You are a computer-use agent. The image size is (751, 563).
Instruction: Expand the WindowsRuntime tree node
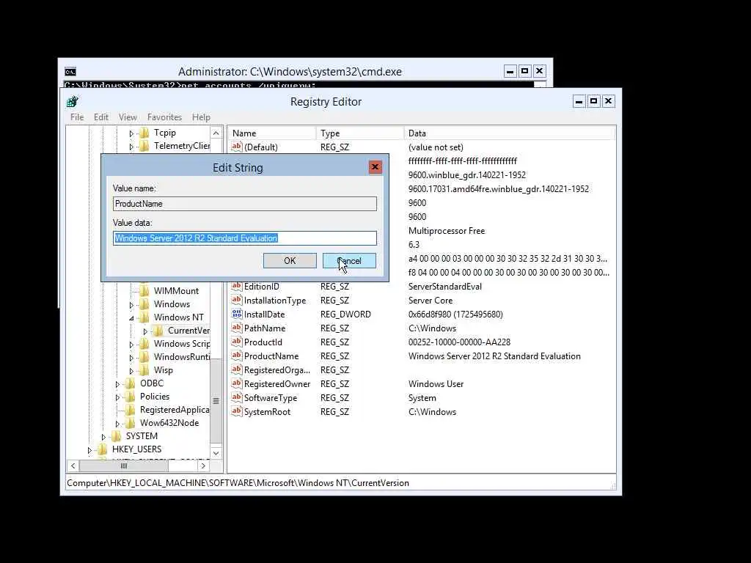(131, 357)
